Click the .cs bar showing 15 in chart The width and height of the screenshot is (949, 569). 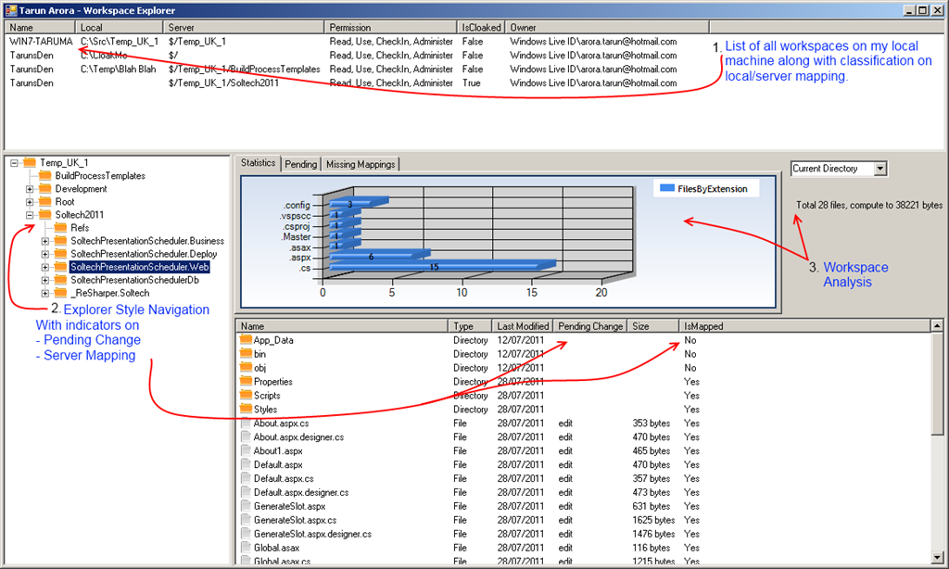click(442, 266)
